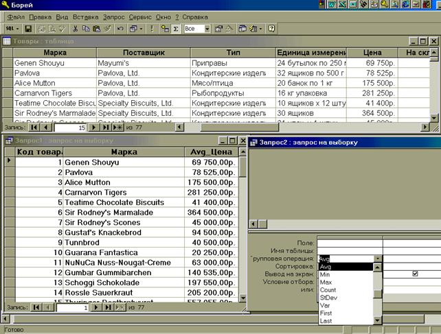Click the Internet Explorer shortcut icon

pyautogui.click(x=406, y=4)
